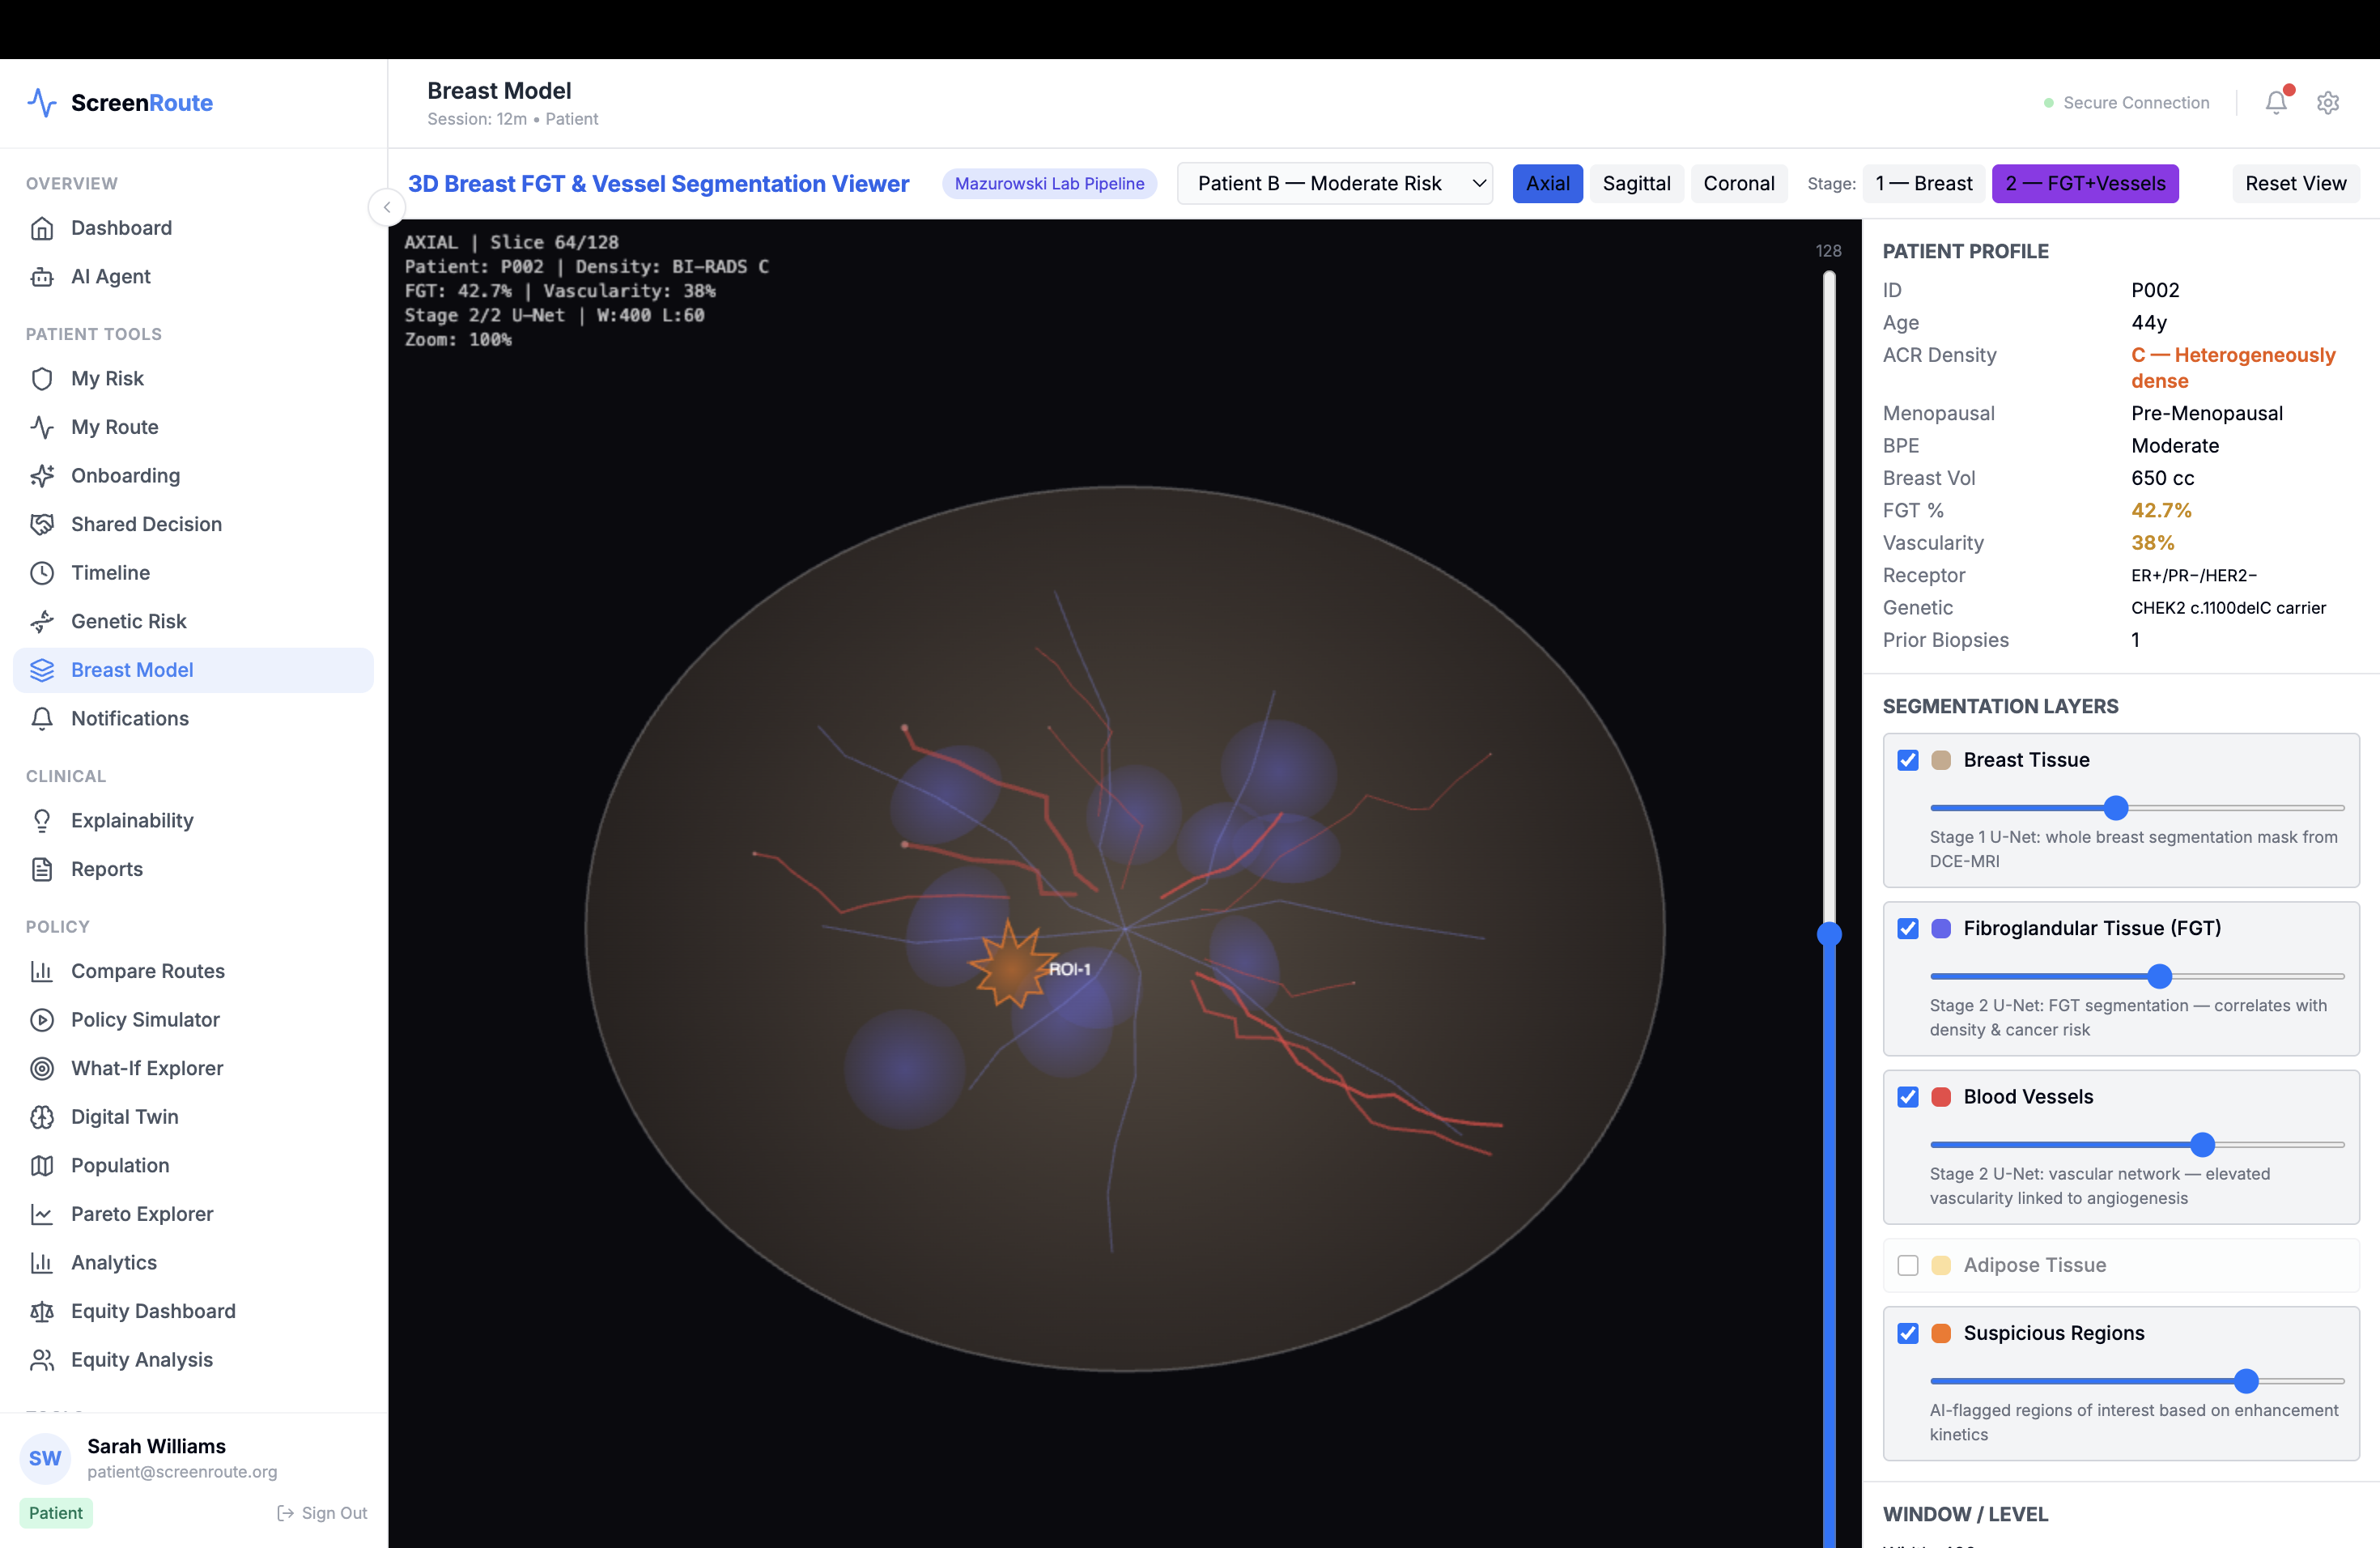Image resolution: width=2380 pixels, height=1548 pixels.
Task: Click the Sign Out link
Action: pyautogui.click(x=322, y=1513)
